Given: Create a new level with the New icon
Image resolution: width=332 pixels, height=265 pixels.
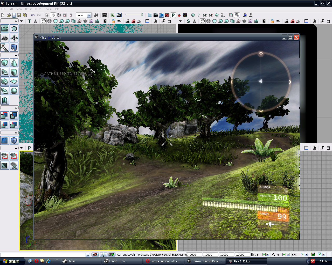Looking at the screenshot, I should pos(3,15).
